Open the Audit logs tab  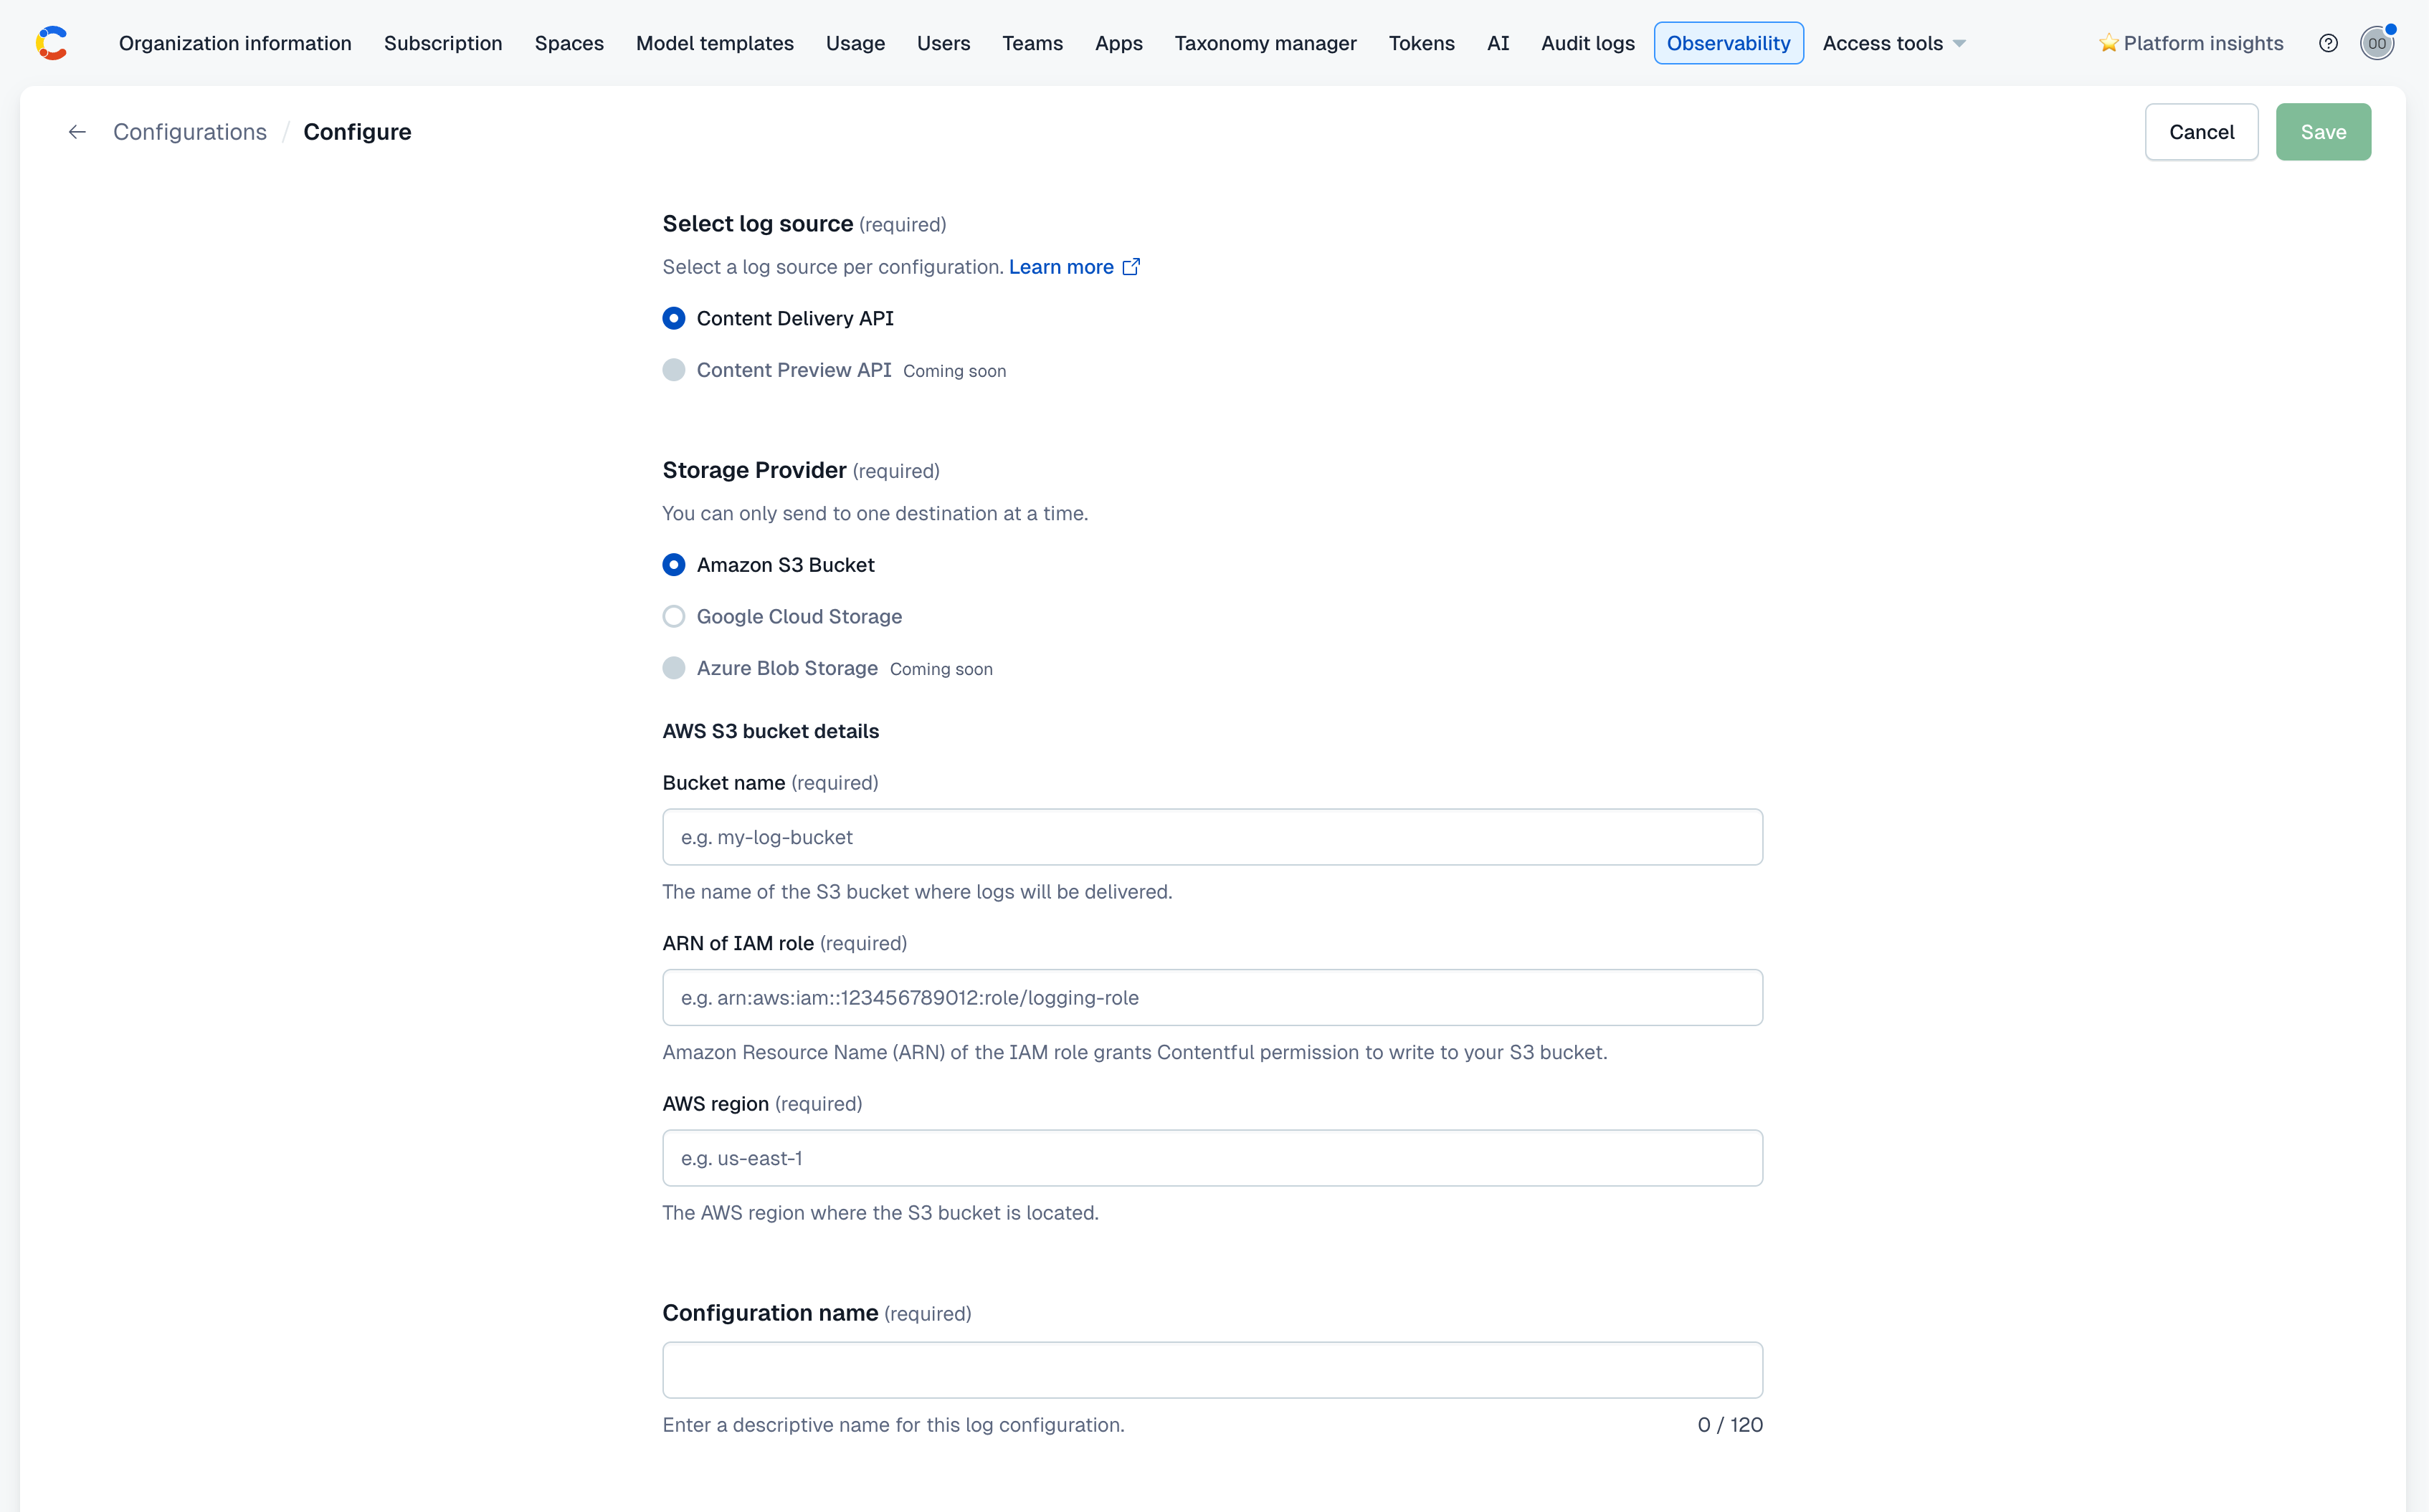click(x=1587, y=43)
